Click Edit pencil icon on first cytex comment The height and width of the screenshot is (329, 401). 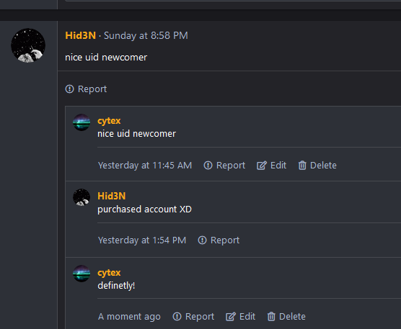click(x=262, y=165)
